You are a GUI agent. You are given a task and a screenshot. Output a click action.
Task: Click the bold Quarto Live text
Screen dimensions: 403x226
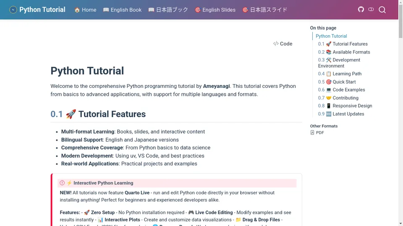click(137, 193)
